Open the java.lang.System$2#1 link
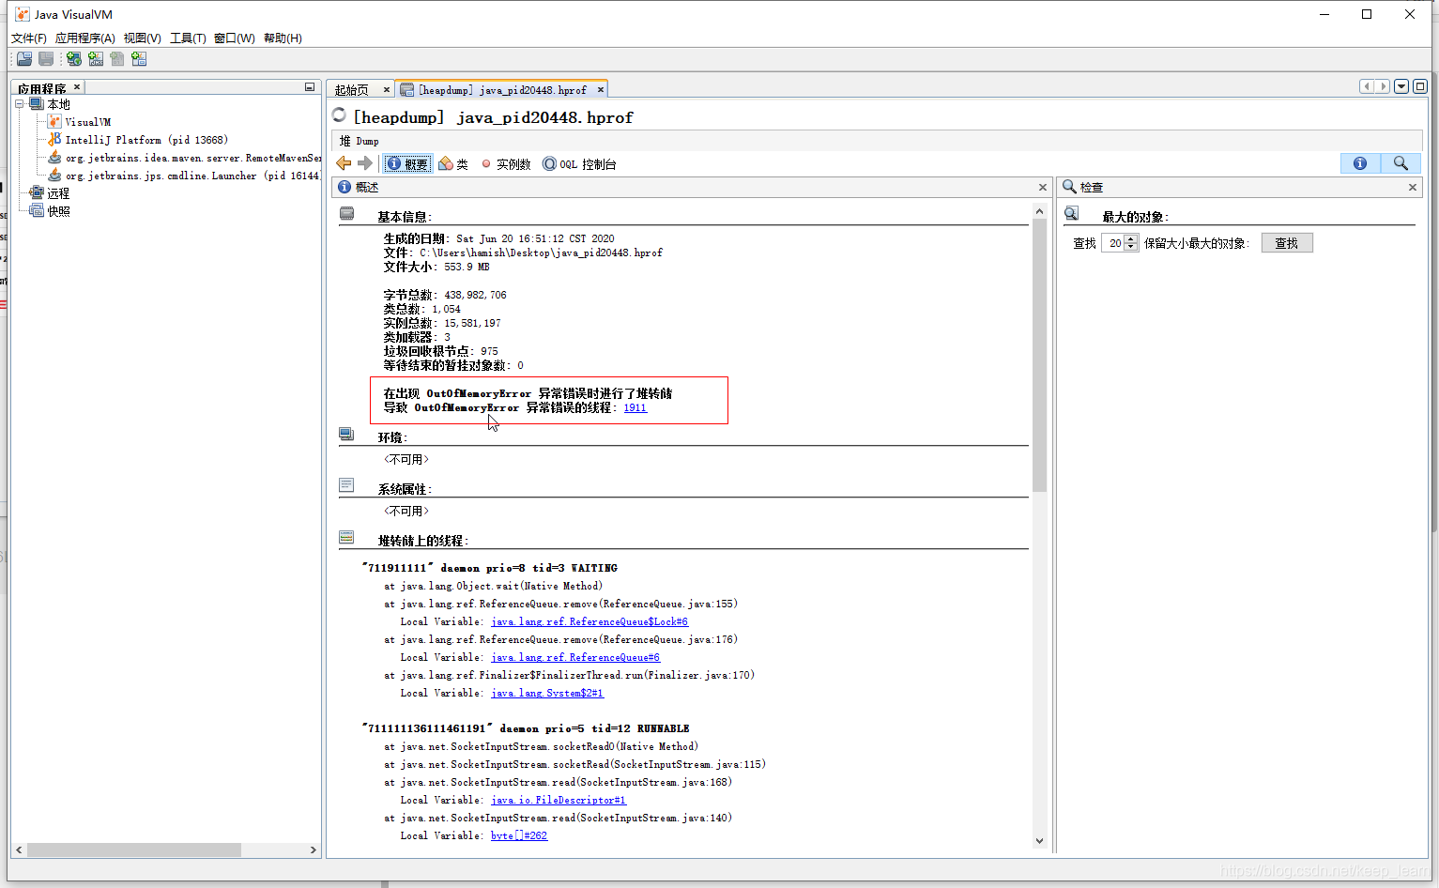The height and width of the screenshot is (888, 1439). point(547,693)
